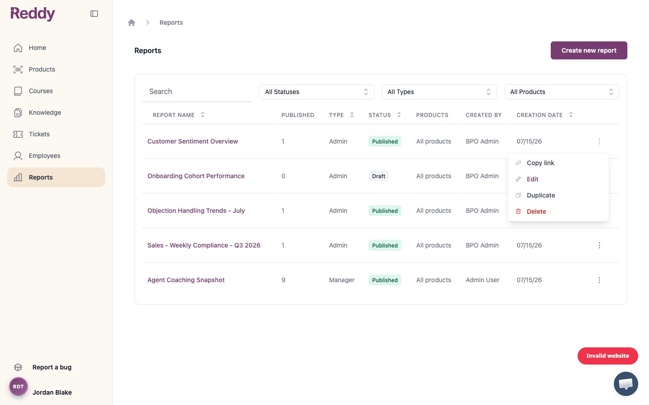Click the home breadcrumb icon
The image size is (649, 405).
[132, 22]
